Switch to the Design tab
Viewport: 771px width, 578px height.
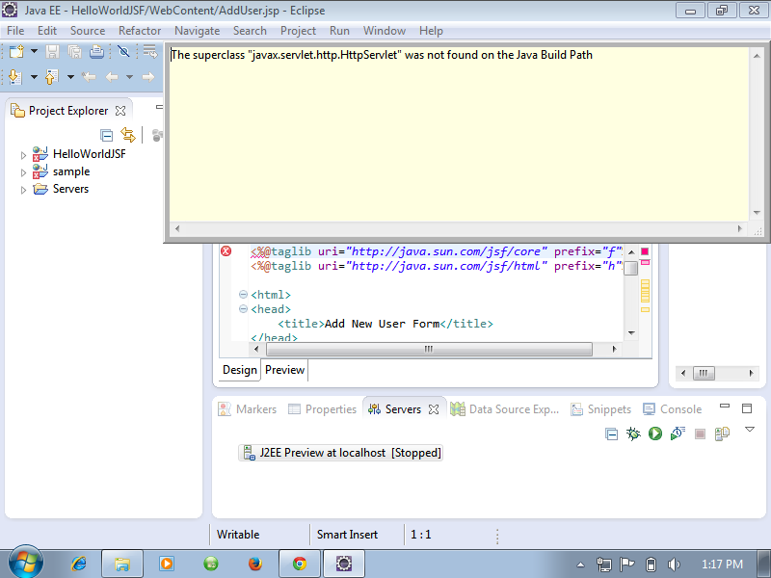pyautogui.click(x=239, y=370)
